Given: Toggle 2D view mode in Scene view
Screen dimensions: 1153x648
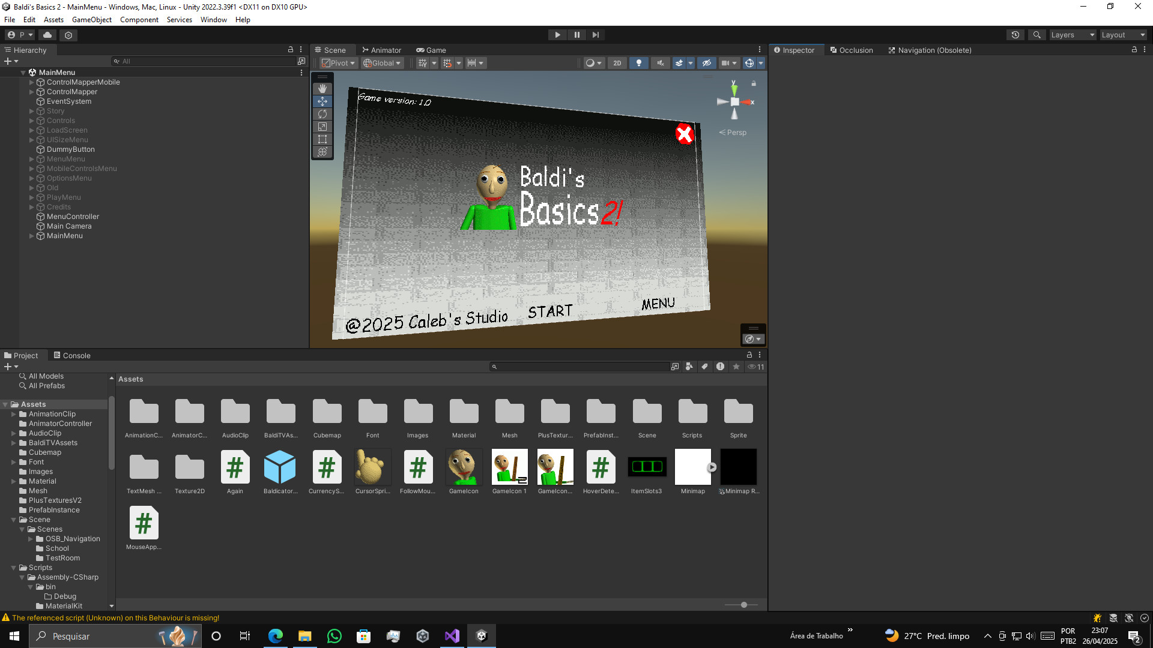Looking at the screenshot, I should point(617,62).
